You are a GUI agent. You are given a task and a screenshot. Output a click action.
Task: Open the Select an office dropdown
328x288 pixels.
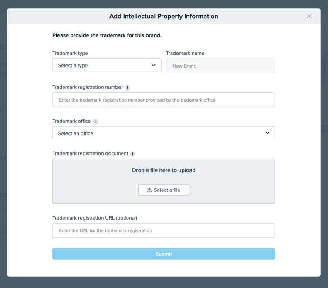pyautogui.click(x=163, y=133)
